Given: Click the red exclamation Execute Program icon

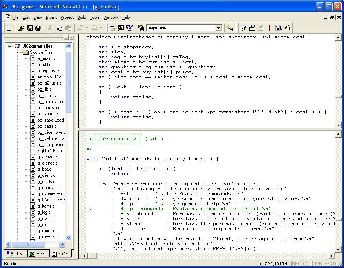Looking at the screenshot, I should 270,28.
